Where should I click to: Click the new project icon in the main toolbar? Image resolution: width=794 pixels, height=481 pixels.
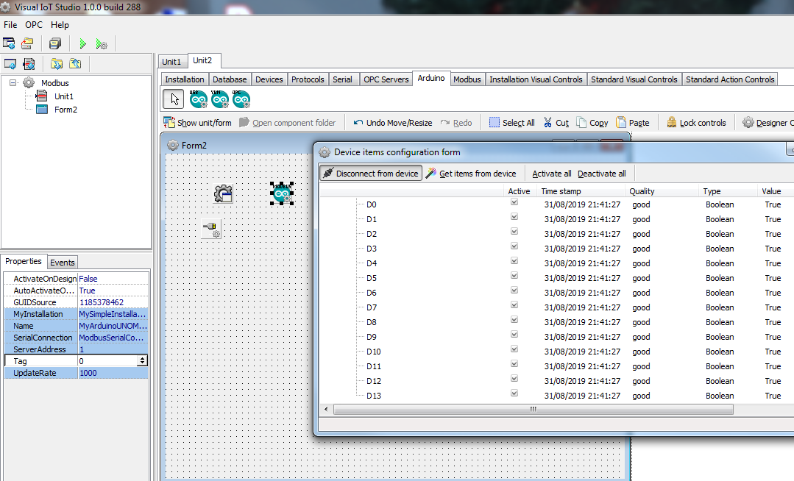[9, 43]
